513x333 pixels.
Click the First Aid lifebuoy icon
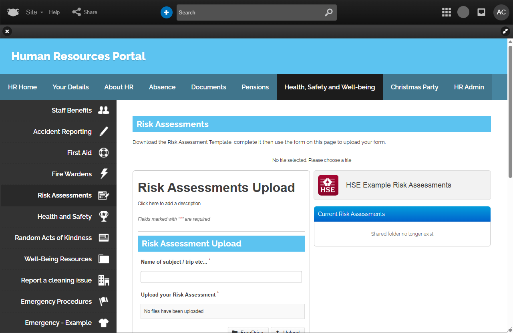click(104, 153)
